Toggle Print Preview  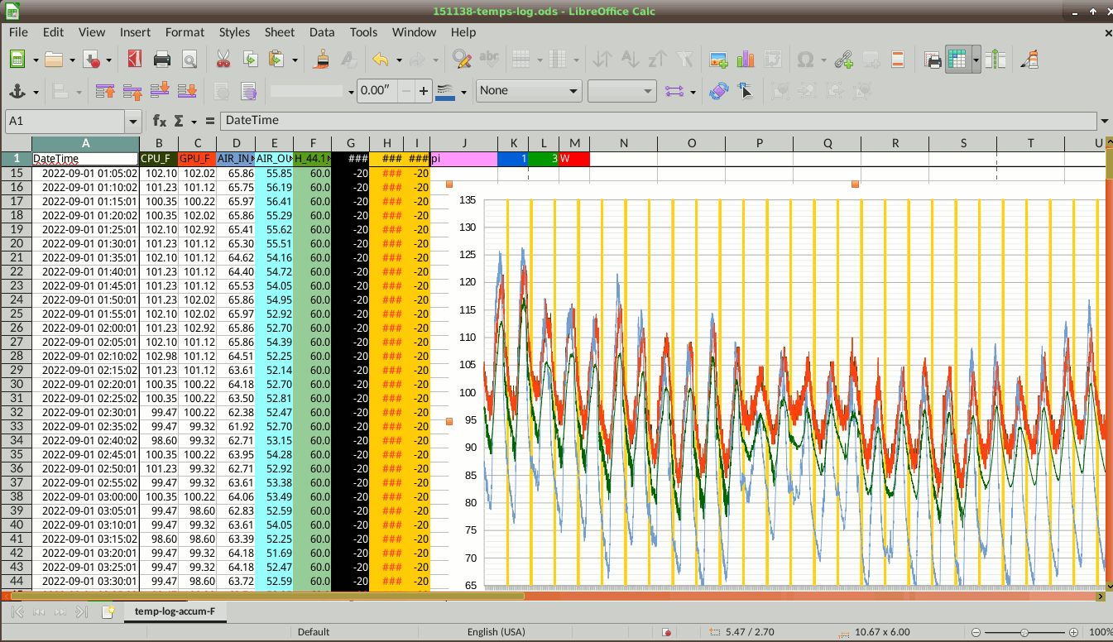click(x=189, y=60)
